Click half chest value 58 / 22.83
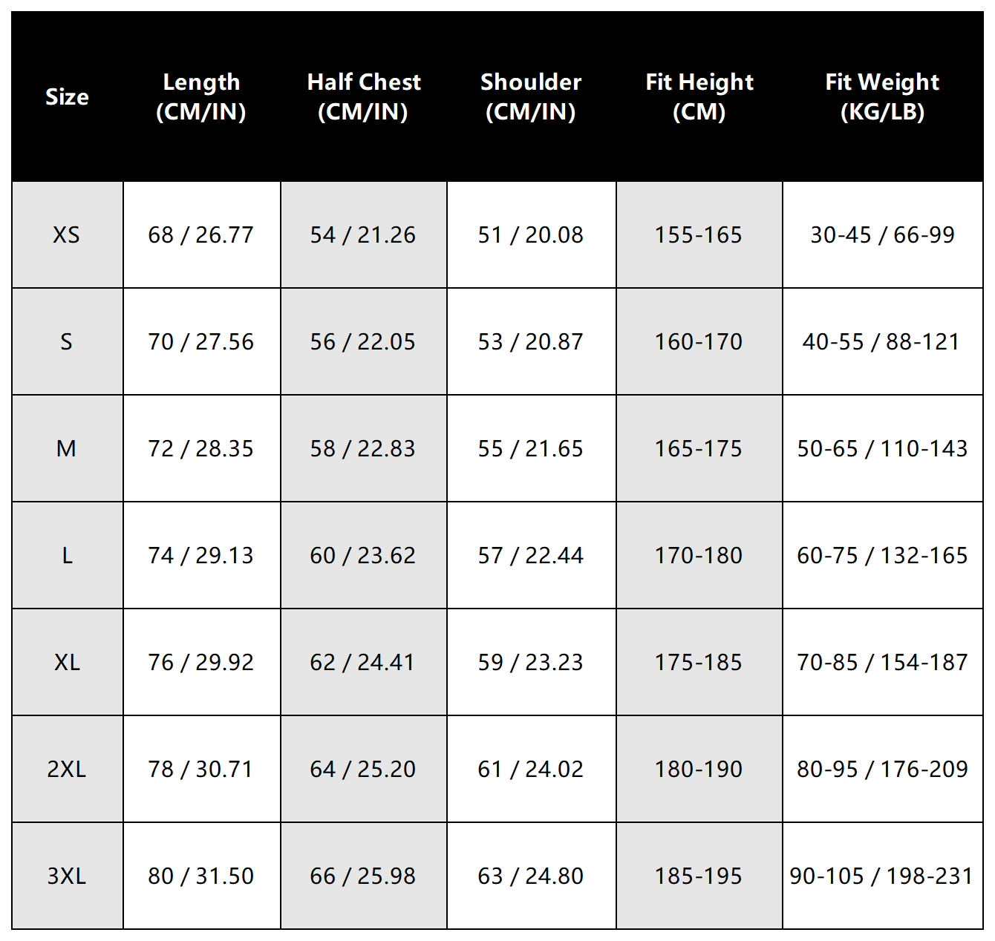 (x=363, y=449)
